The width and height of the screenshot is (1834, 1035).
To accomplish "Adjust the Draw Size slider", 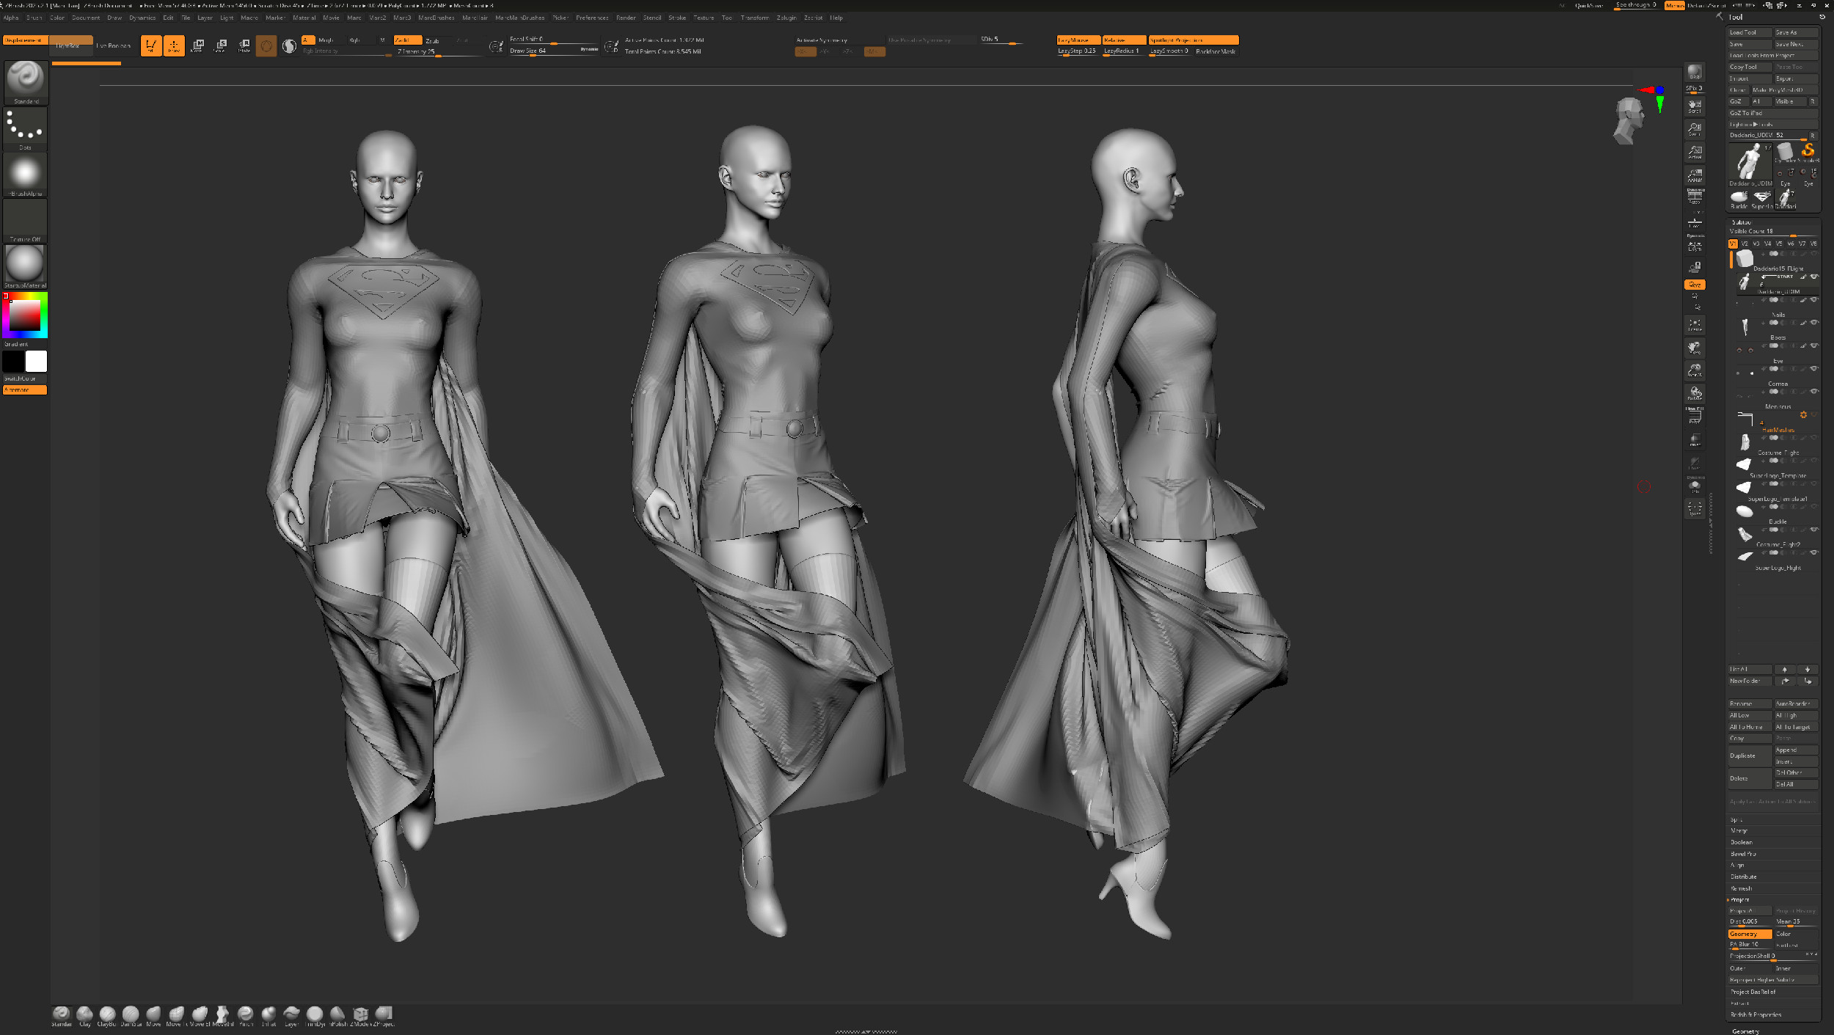I will [554, 51].
